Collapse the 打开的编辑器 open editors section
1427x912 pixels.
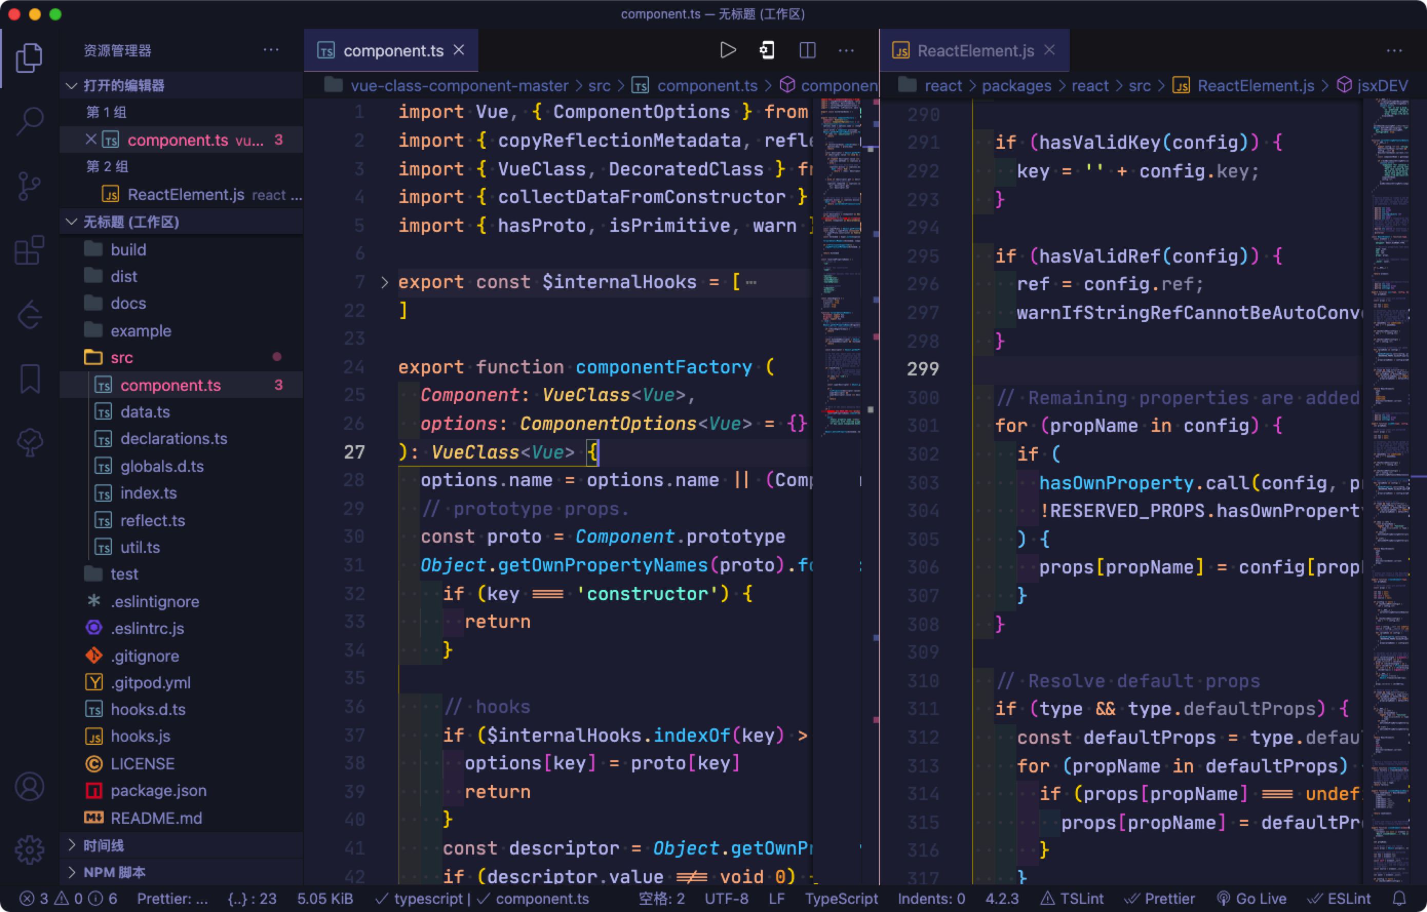(x=124, y=86)
